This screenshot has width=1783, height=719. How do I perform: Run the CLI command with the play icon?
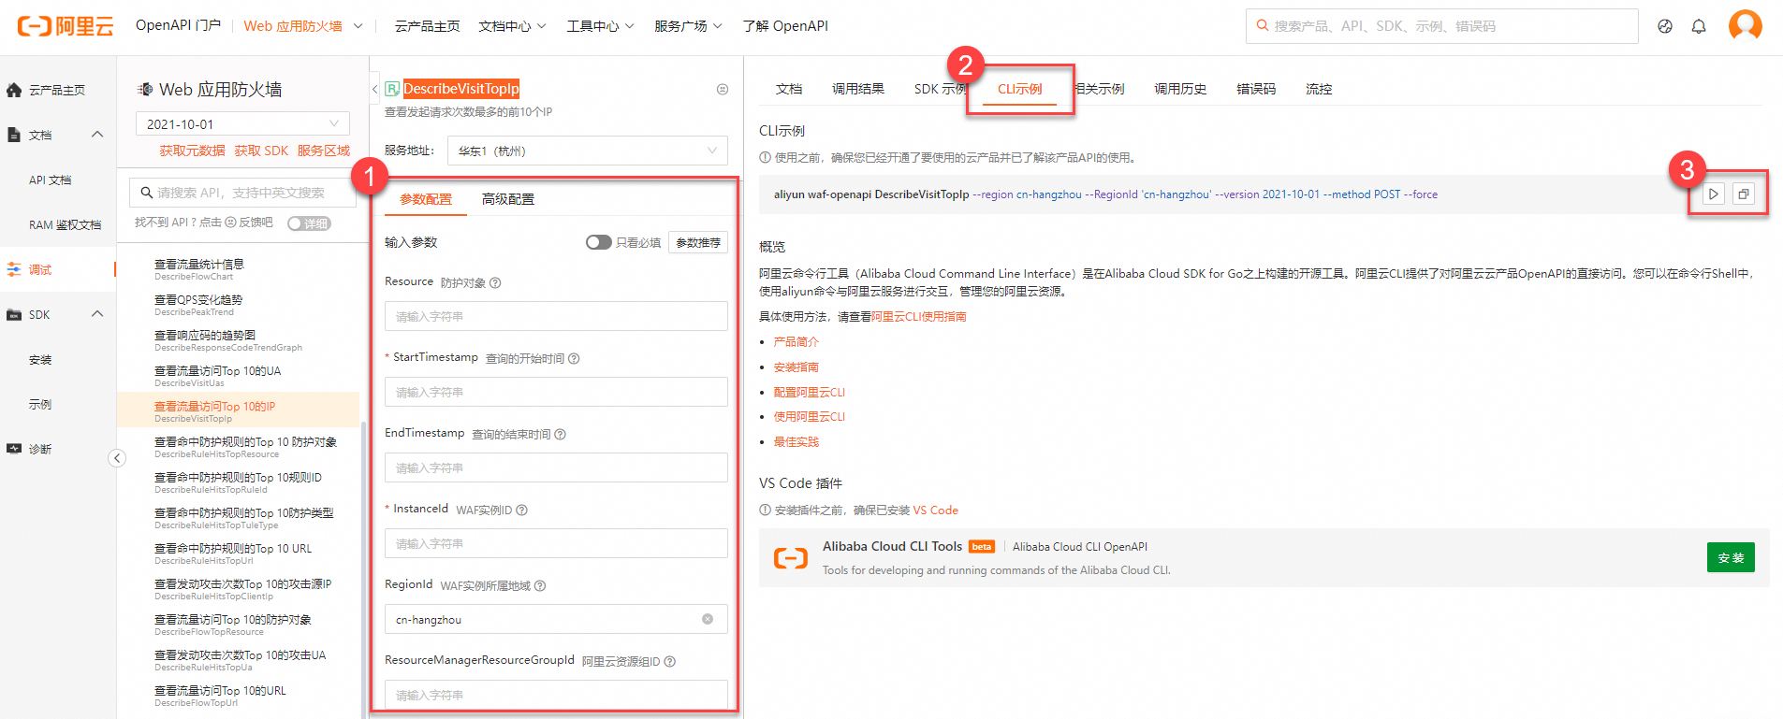(1714, 194)
